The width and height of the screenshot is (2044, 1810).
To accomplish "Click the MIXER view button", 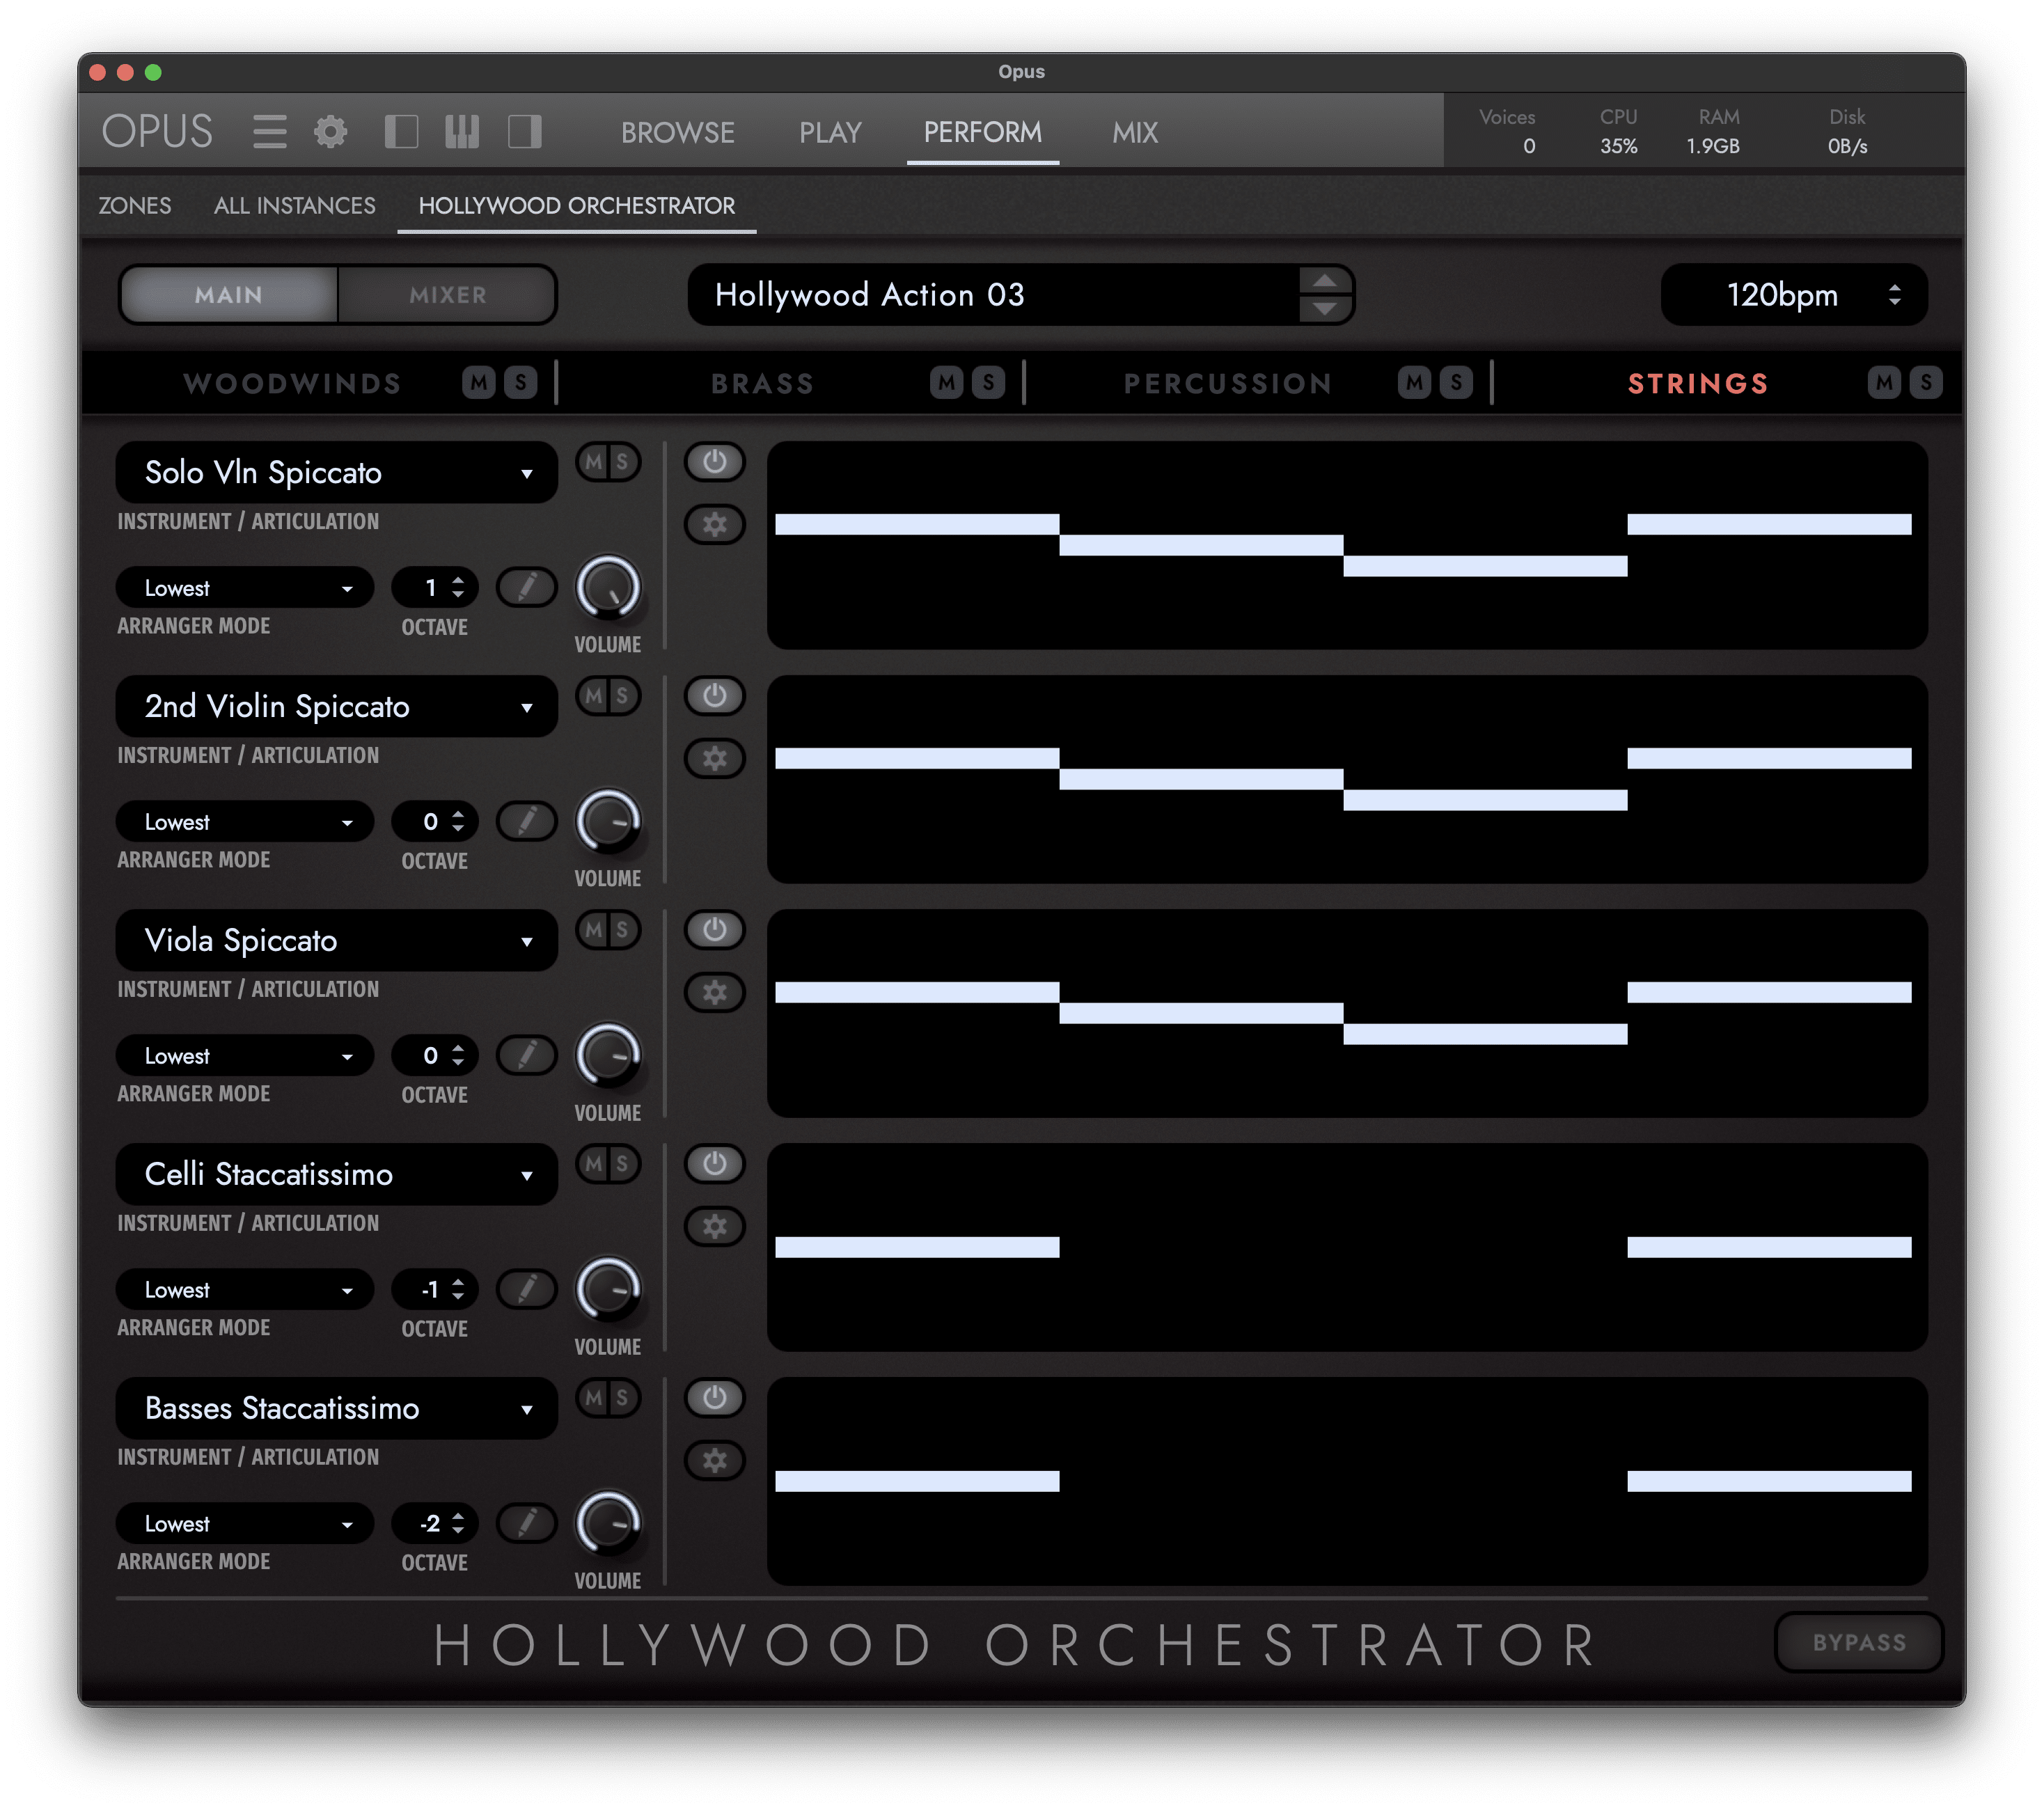I will [x=447, y=294].
